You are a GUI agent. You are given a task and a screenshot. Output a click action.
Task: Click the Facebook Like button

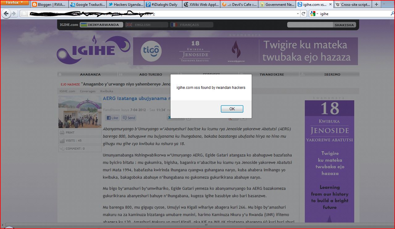[x=112, y=118]
